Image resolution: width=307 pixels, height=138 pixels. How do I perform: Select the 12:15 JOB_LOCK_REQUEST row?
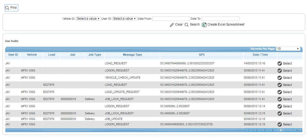point(285,114)
